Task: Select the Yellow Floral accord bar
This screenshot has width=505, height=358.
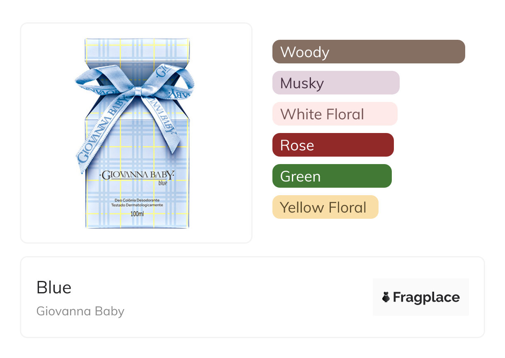Action: (325, 207)
